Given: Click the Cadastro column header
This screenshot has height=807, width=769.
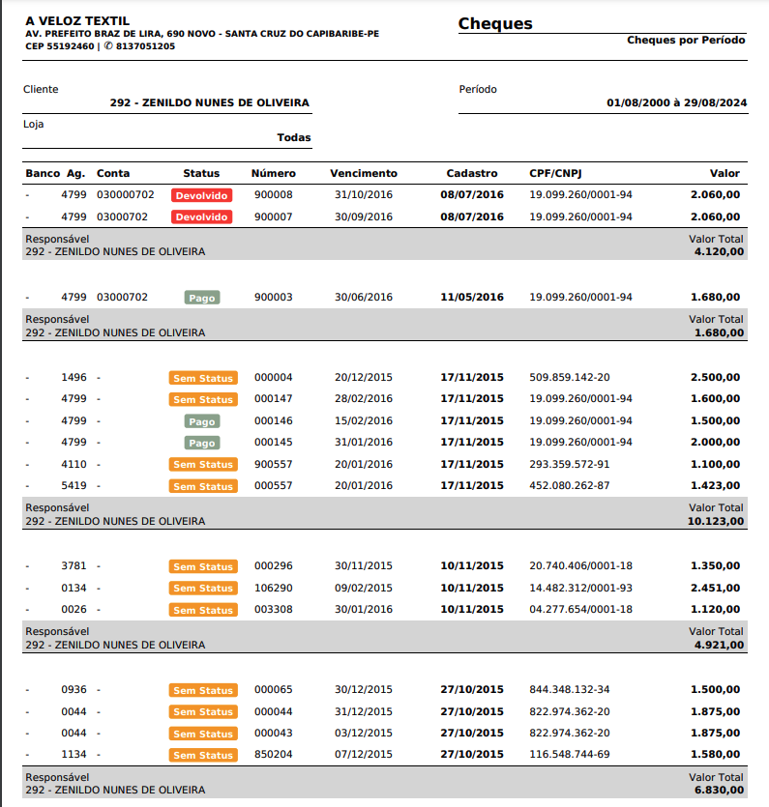Looking at the screenshot, I should click(x=471, y=174).
